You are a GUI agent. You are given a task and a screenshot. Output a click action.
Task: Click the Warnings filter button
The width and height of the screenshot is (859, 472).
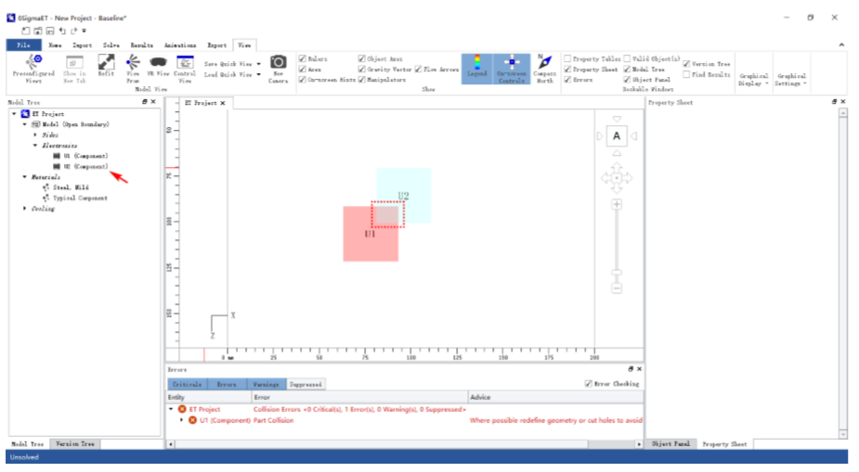(265, 384)
